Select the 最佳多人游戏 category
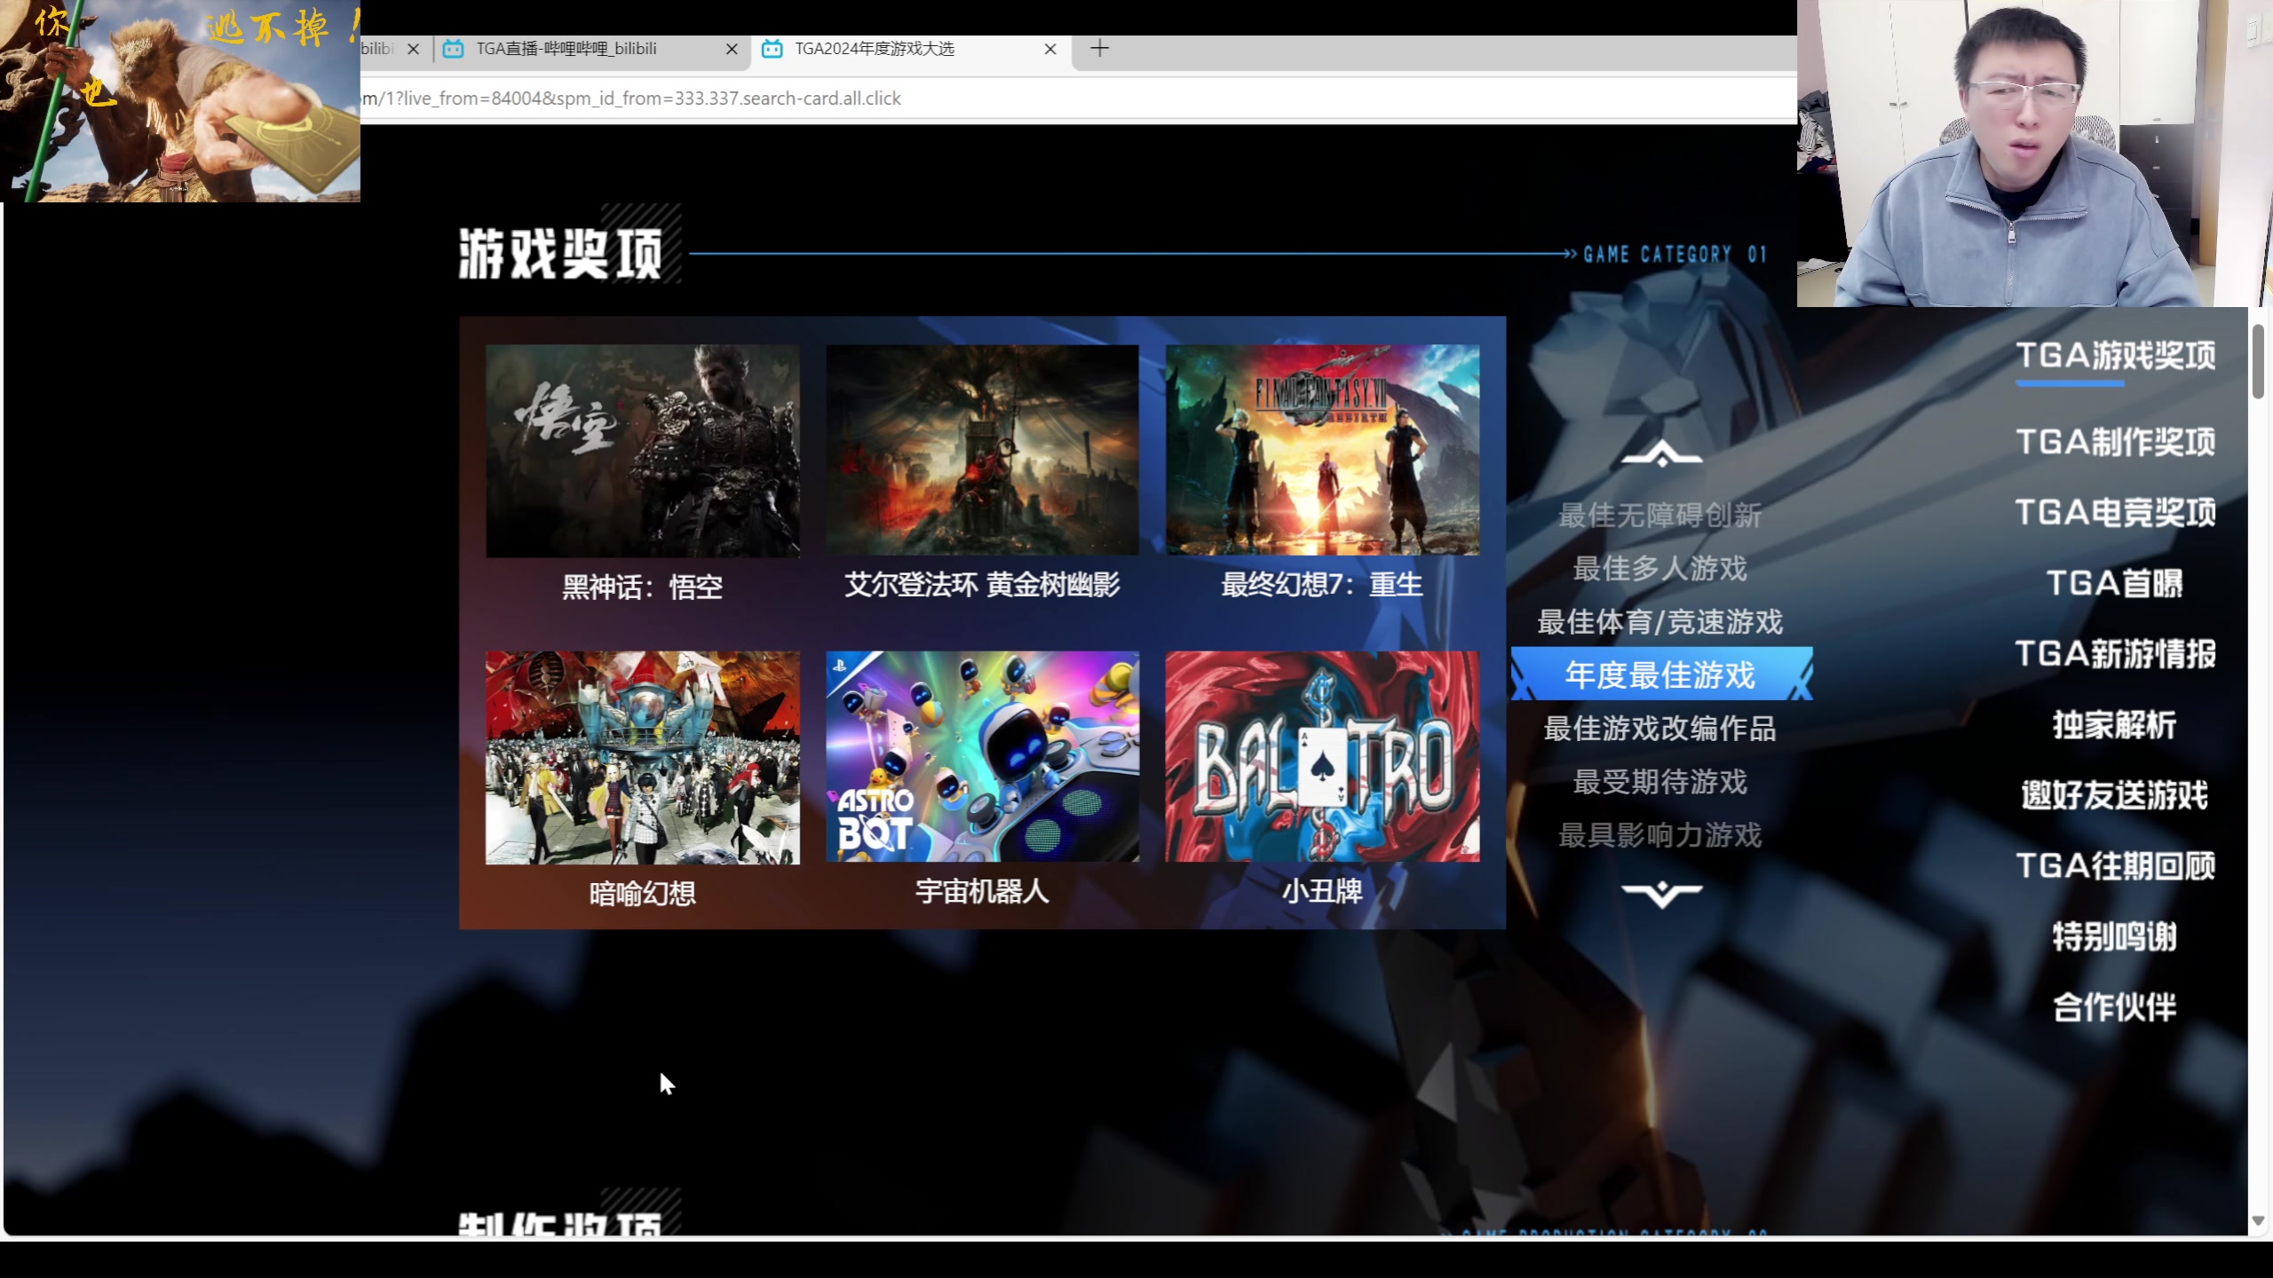The image size is (2273, 1278). click(1659, 568)
